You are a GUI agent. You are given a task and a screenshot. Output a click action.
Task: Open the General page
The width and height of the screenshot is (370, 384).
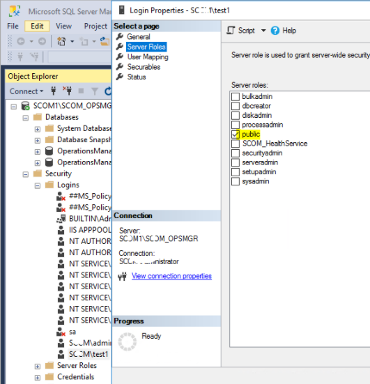click(139, 37)
